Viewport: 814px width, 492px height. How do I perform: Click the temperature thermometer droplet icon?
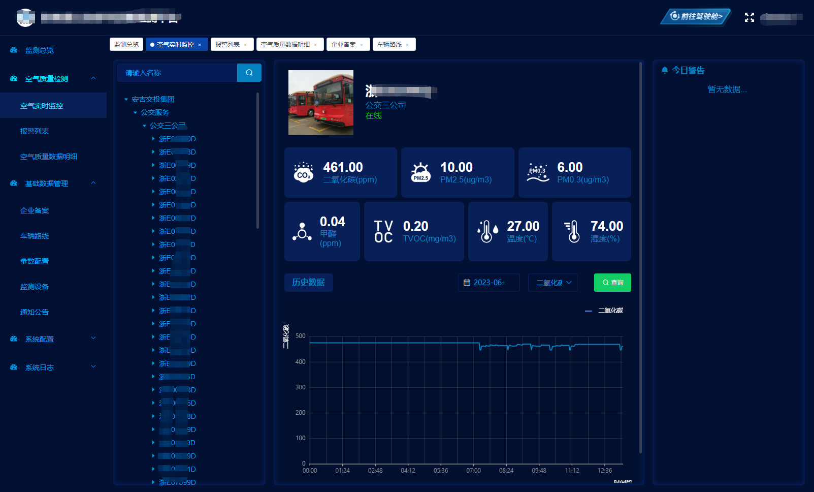[x=487, y=231]
